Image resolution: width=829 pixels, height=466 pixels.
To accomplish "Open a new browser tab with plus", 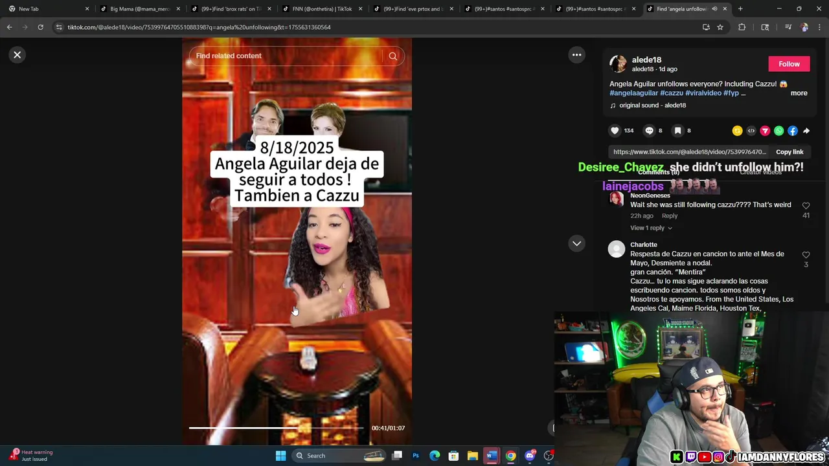I will coord(740,9).
